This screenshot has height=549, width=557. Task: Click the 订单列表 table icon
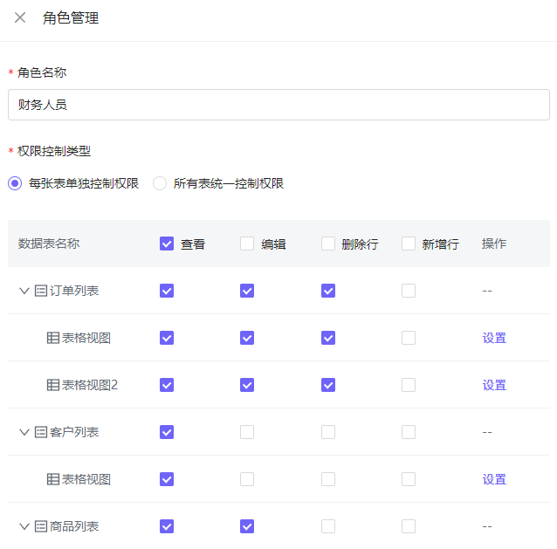[x=41, y=291]
